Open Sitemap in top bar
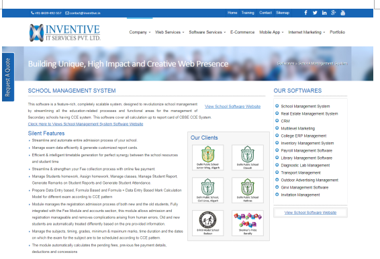 click(x=283, y=13)
